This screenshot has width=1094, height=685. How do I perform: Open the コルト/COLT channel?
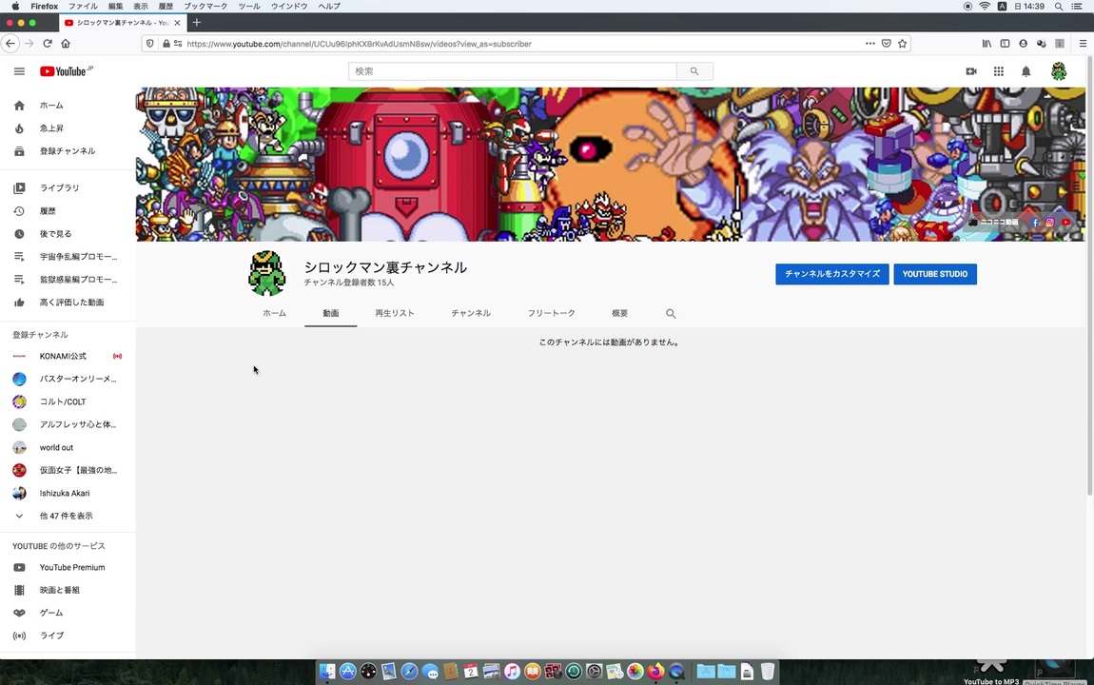68,401
